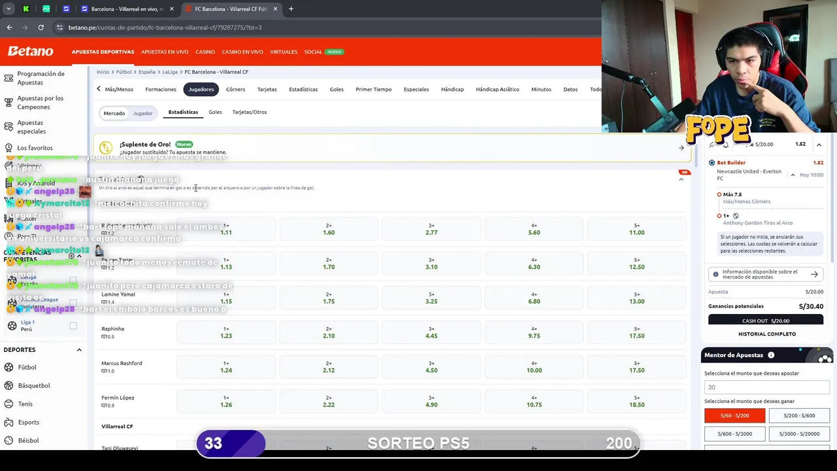This screenshot has width=837, height=471.
Task: Open the browser tab search dropdown
Action: (9, 9)
